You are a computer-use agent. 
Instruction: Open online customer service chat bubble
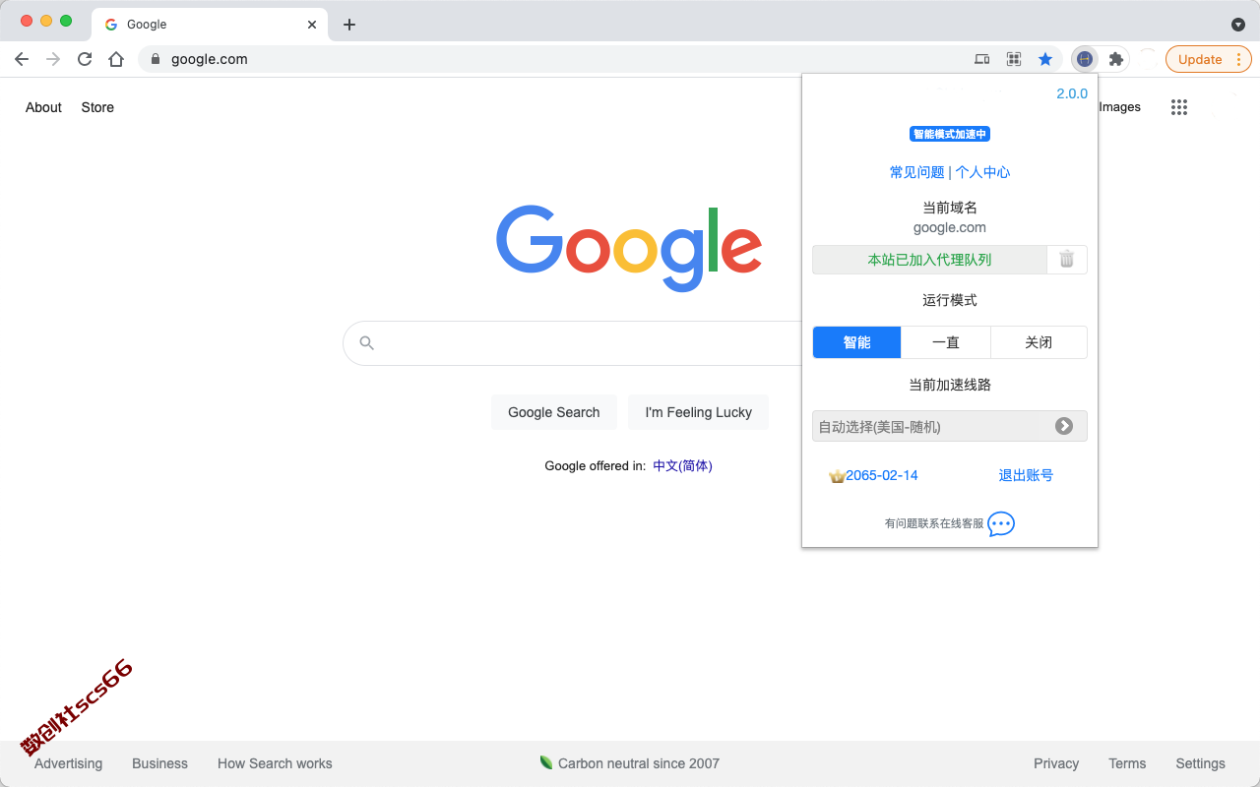click(1001, 523)
